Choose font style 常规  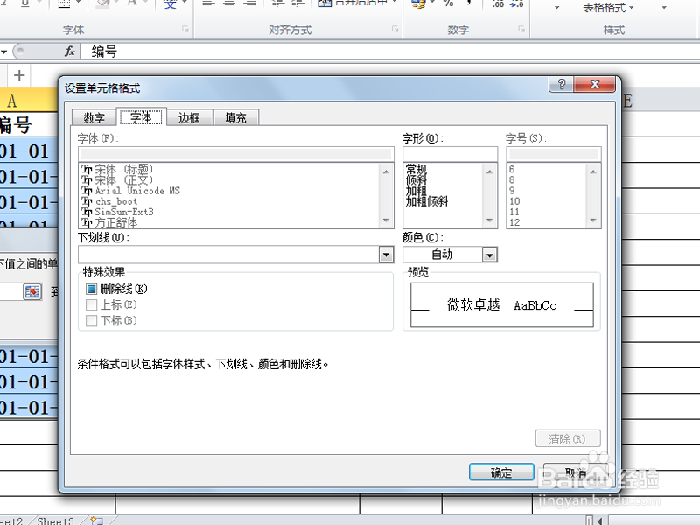[x=416, y=169]
